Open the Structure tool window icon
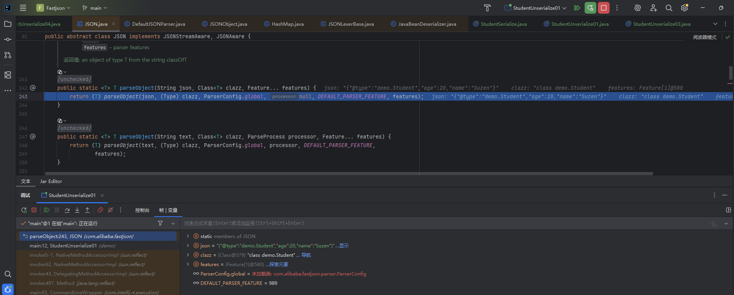Screen dimensions: 734x295 8,75
